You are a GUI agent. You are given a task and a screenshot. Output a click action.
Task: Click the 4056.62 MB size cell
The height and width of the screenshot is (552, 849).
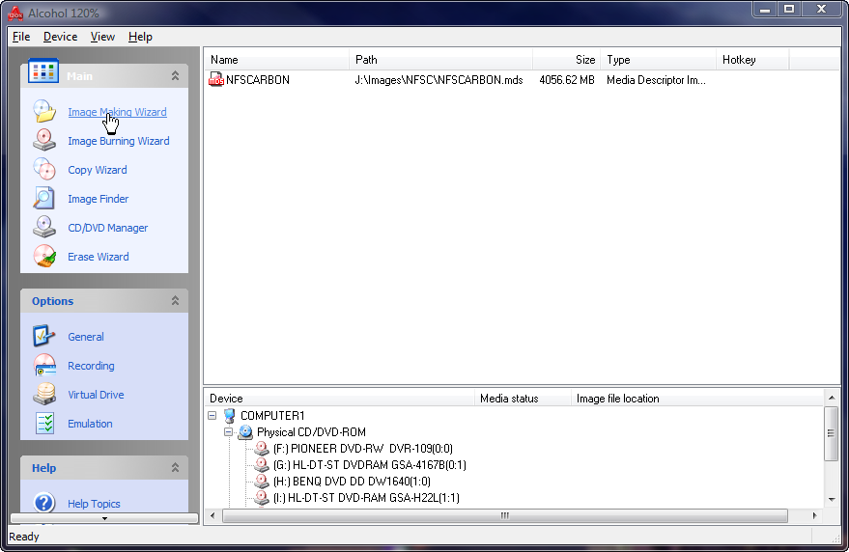(x=567, y=80)
